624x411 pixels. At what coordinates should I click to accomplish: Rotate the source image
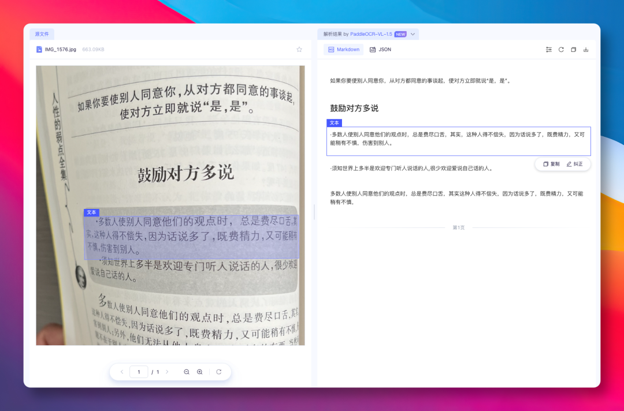pos(219,372)
